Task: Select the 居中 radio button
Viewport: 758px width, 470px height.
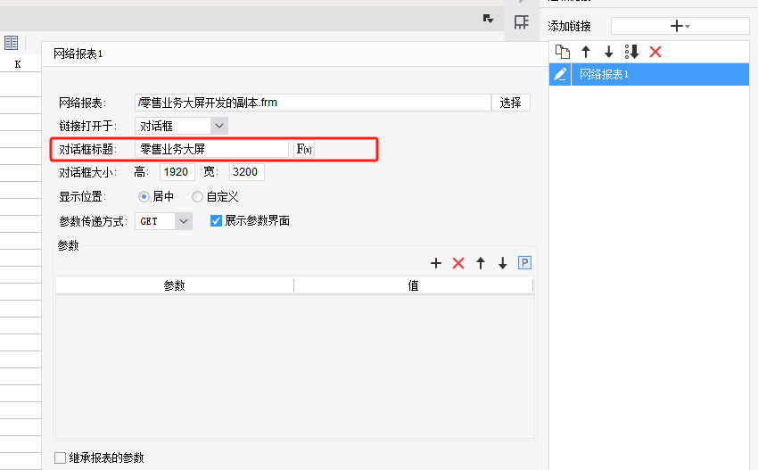Action: tap(144, 197)
